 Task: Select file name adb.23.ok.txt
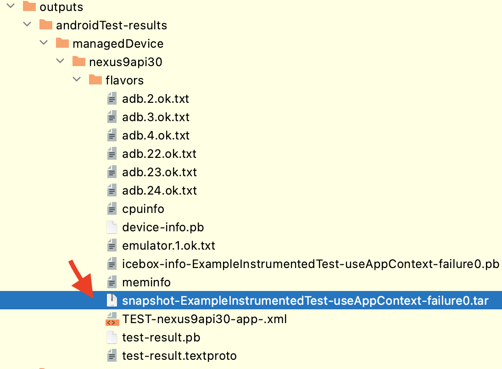[x=159, y=172]
